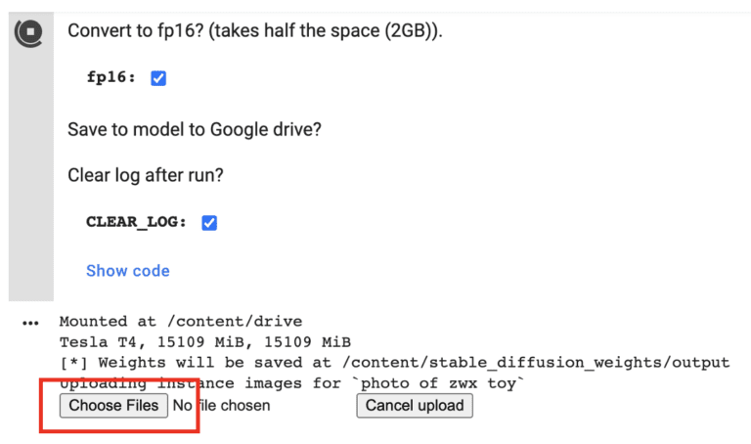Click the 'fp16:' field label

click(112, 78)
